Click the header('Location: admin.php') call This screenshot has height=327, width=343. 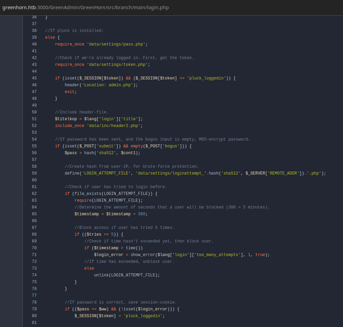point(101,85)
